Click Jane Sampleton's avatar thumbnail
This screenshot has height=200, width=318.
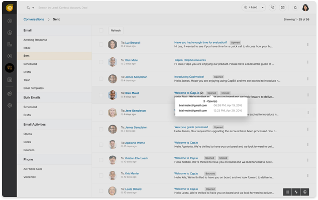point(113,113)
